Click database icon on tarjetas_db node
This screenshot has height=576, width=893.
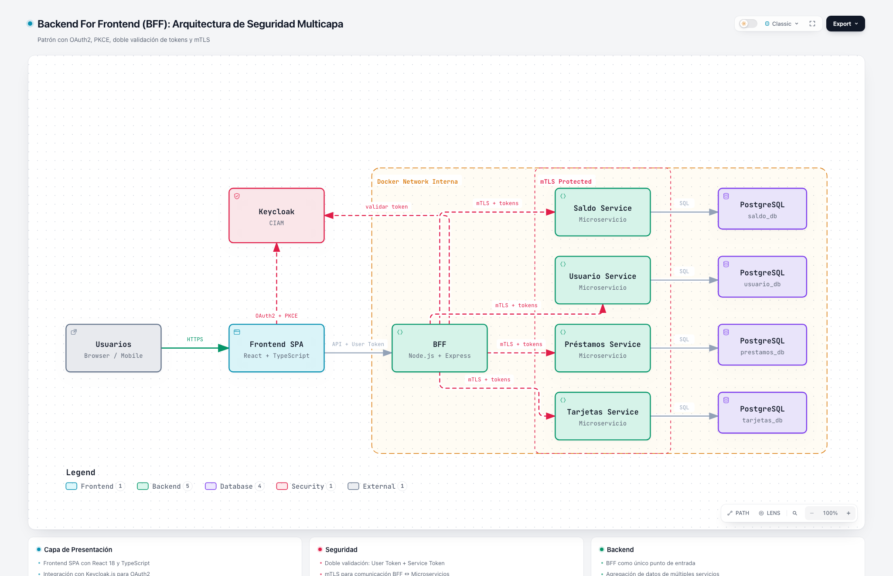[x=726, y=400]
